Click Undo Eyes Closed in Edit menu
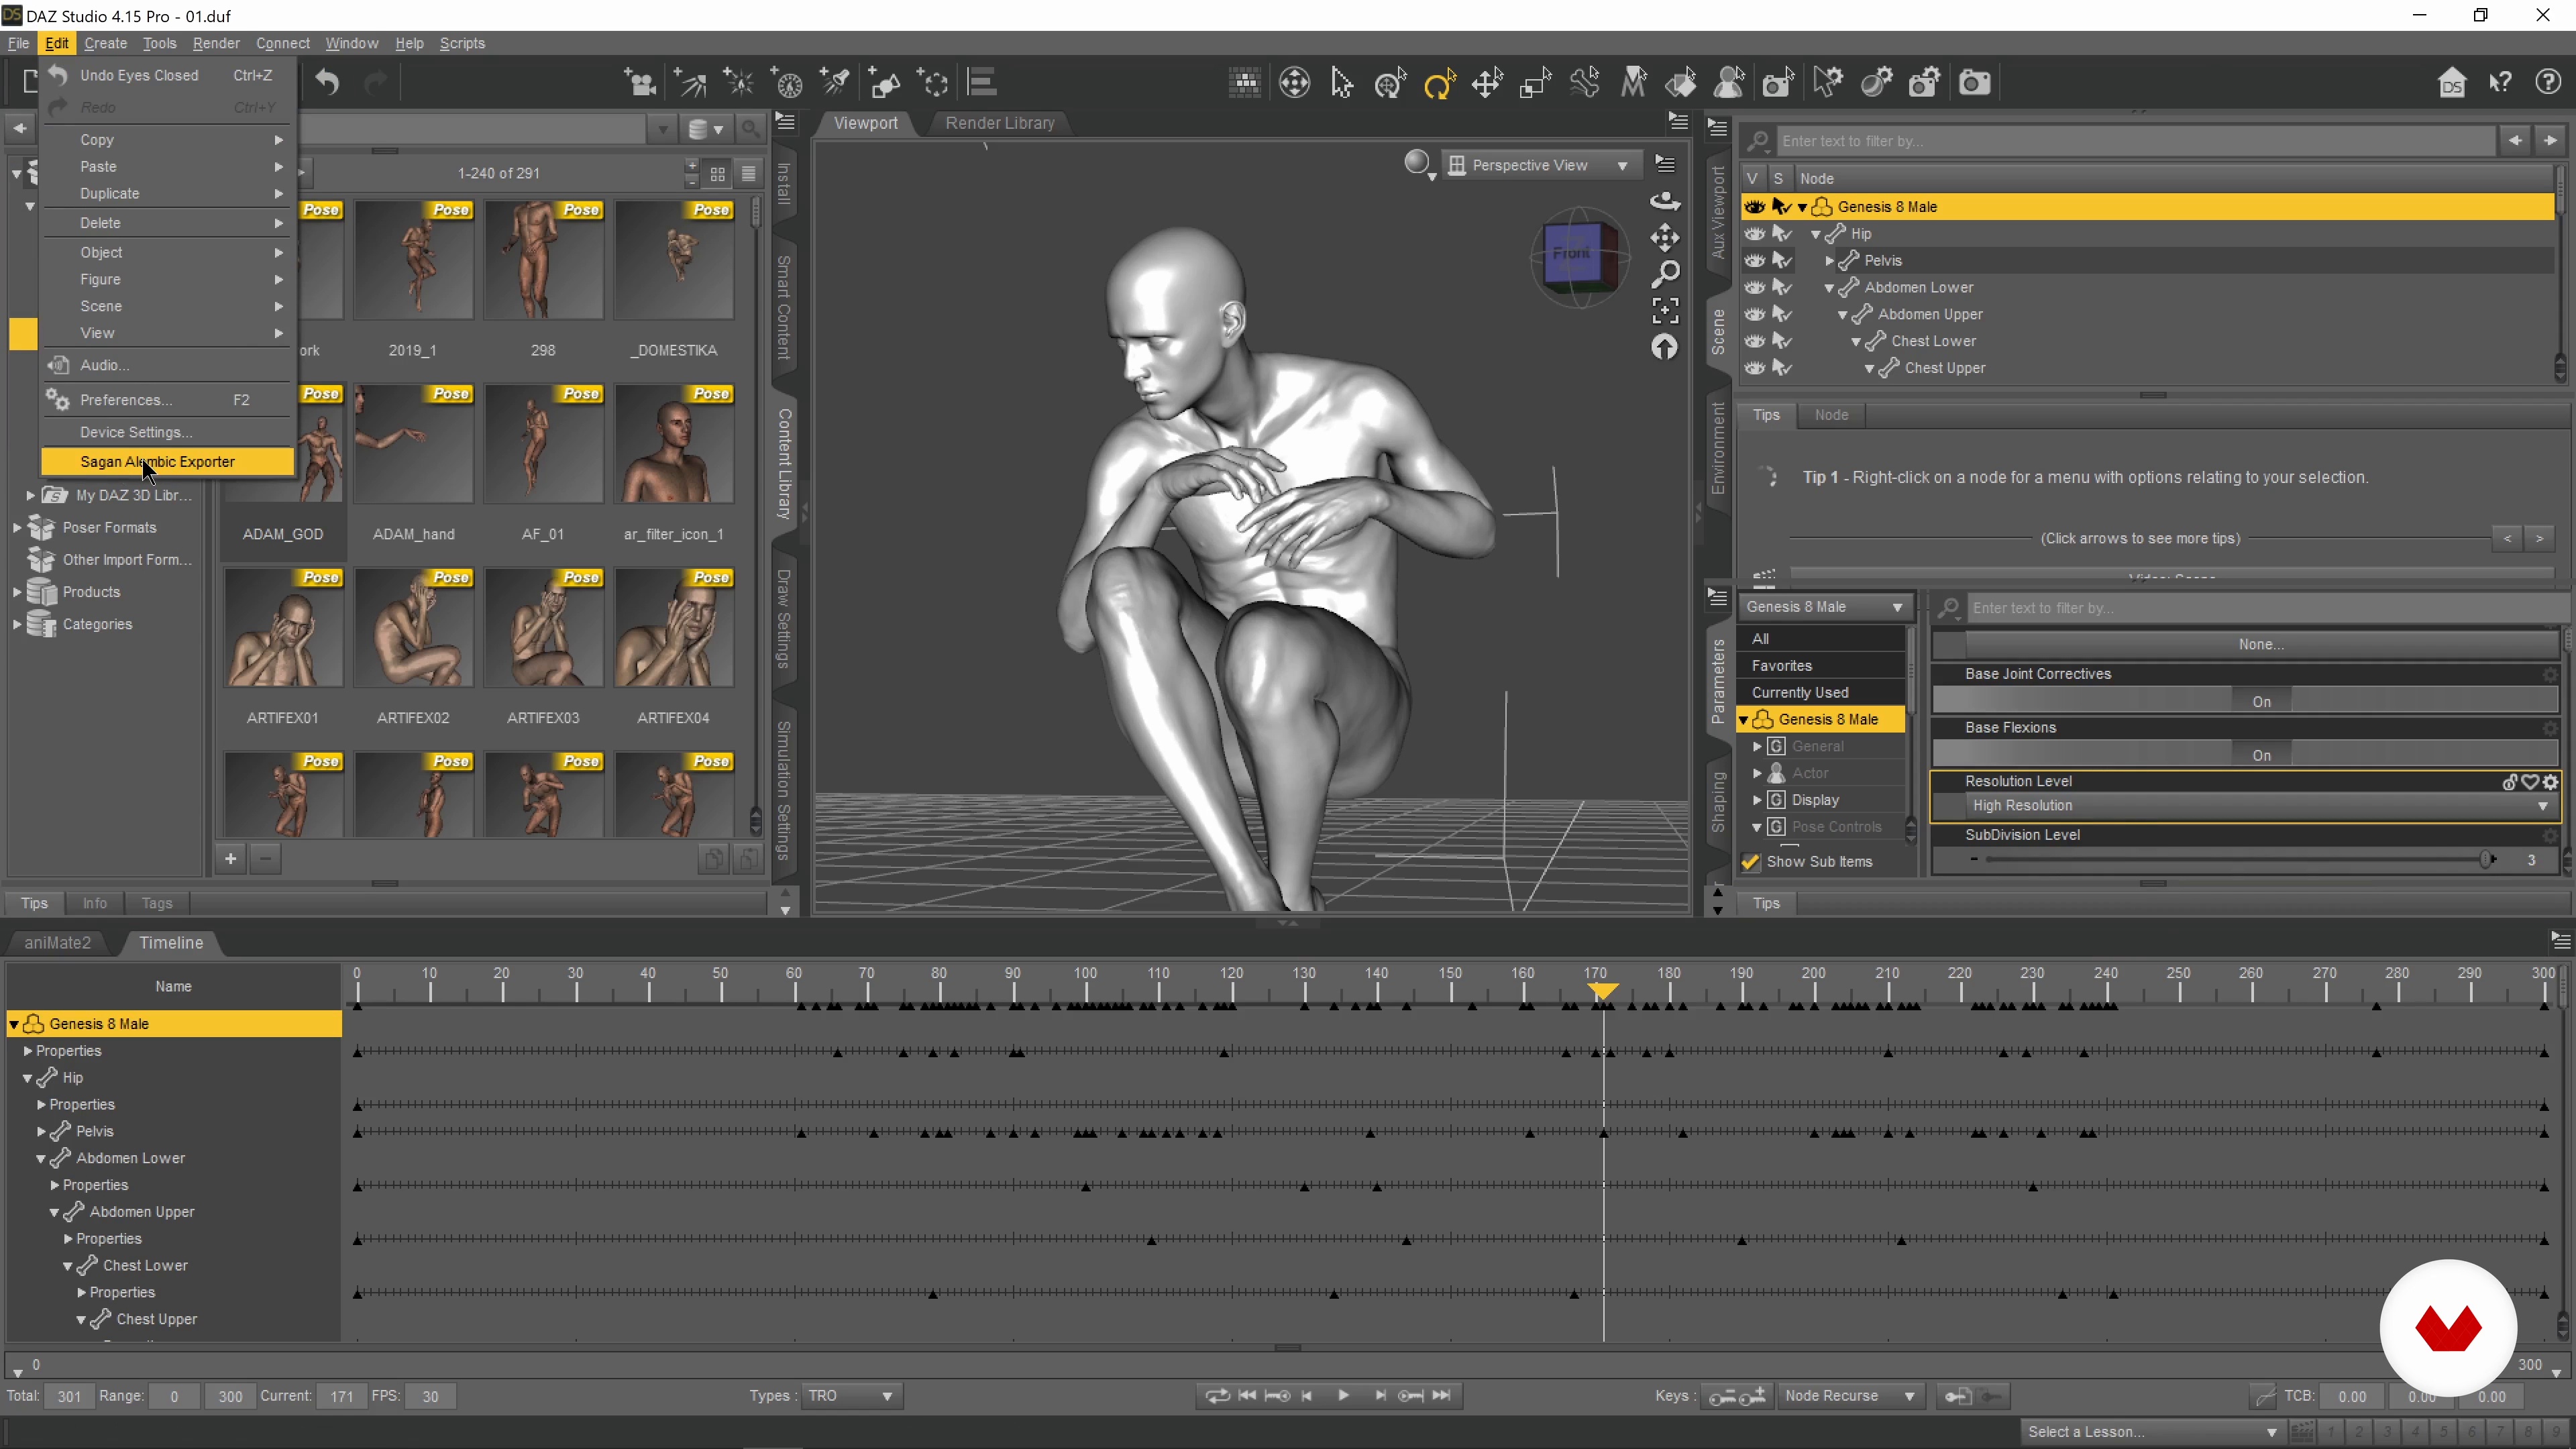2576x1449 pixels. point(168,76)
